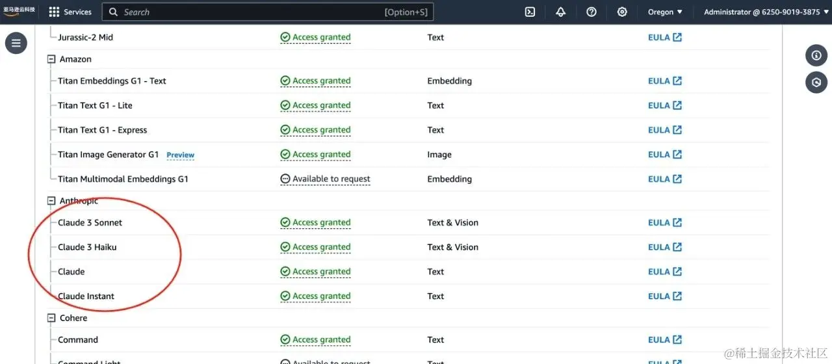Click 'Image' modality for Titan Image Generator

(439, 155)
